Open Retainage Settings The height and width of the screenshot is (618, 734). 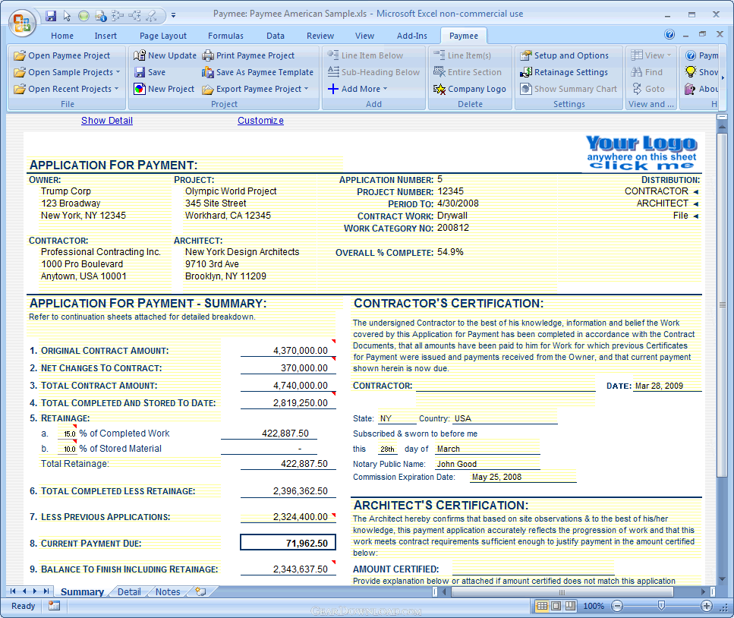pos(564,73)
